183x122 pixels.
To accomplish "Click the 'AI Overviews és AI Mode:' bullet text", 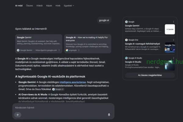I will 33,95.
